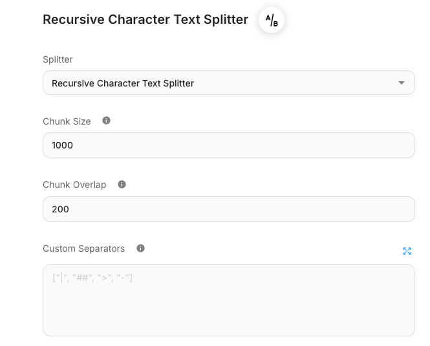The height and width of the screenshot is (346, 430).
Task: Click the Recursive Character Text Splitter heading
Action: pyautogui.click(x=145, y=20)
